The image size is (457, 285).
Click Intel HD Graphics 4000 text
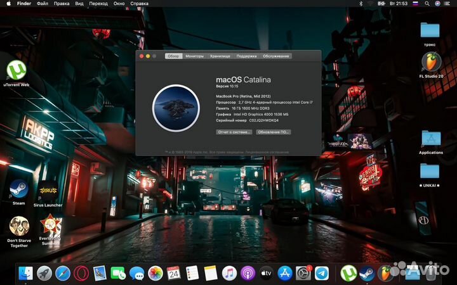[x=261, y=114]
